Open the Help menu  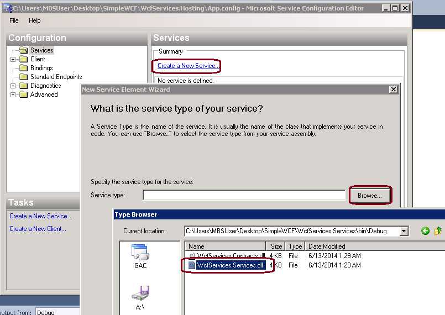click(35, 20)
